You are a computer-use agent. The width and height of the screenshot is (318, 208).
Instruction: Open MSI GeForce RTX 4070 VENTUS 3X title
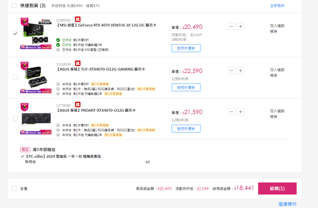click(106, 25)
